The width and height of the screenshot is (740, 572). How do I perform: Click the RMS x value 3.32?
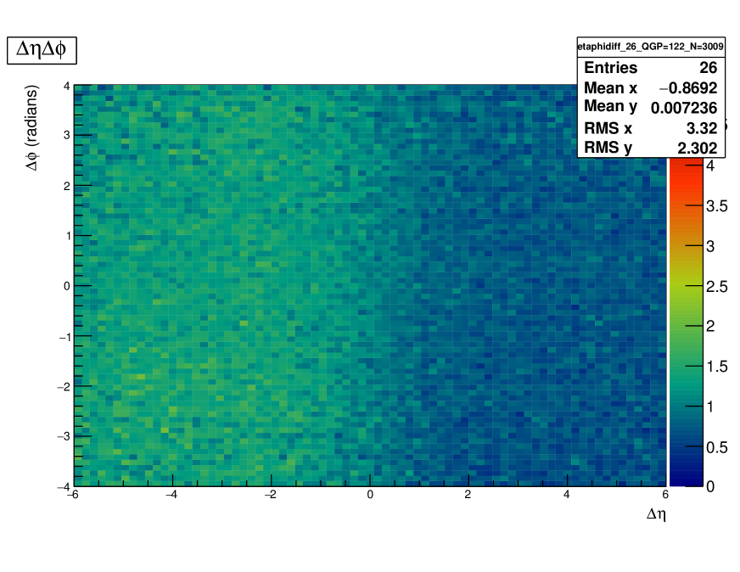tap(702, 128)
